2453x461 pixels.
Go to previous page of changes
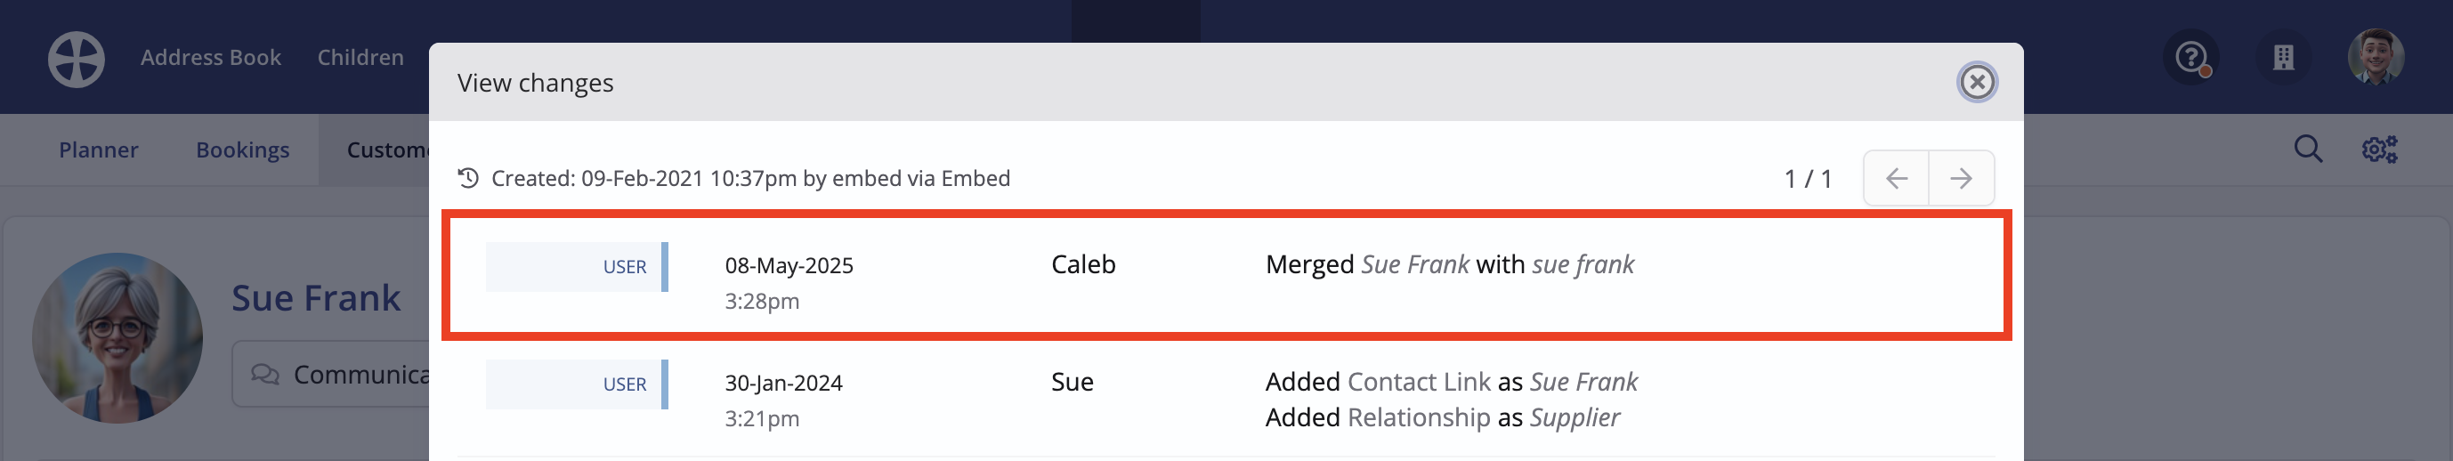[1896, 178]
